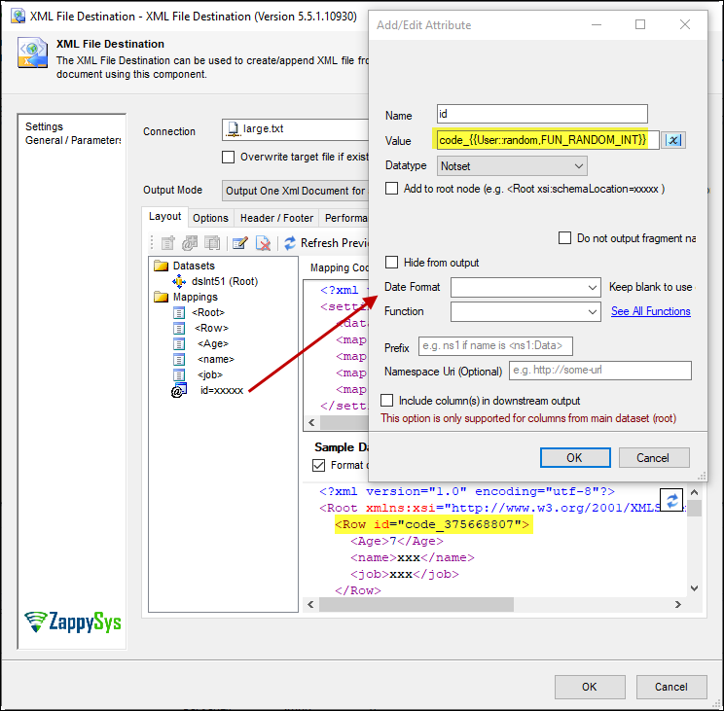Click the icon beside <Row> mapping
Viewport: 724px width, 711px height.
(179, 328)
